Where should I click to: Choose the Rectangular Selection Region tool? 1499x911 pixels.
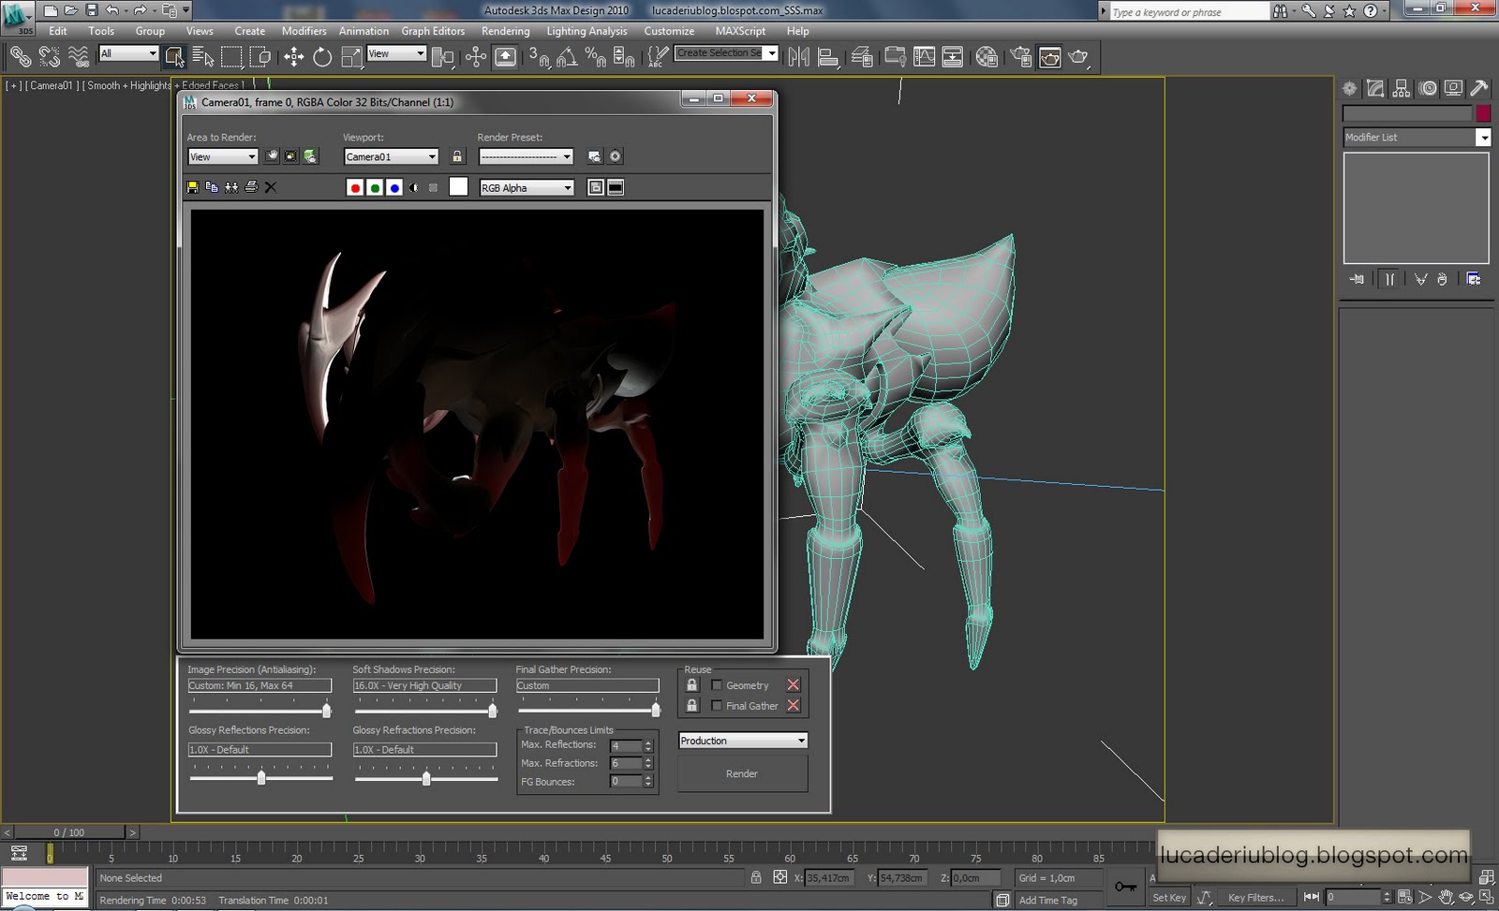[x=231, y=57]
